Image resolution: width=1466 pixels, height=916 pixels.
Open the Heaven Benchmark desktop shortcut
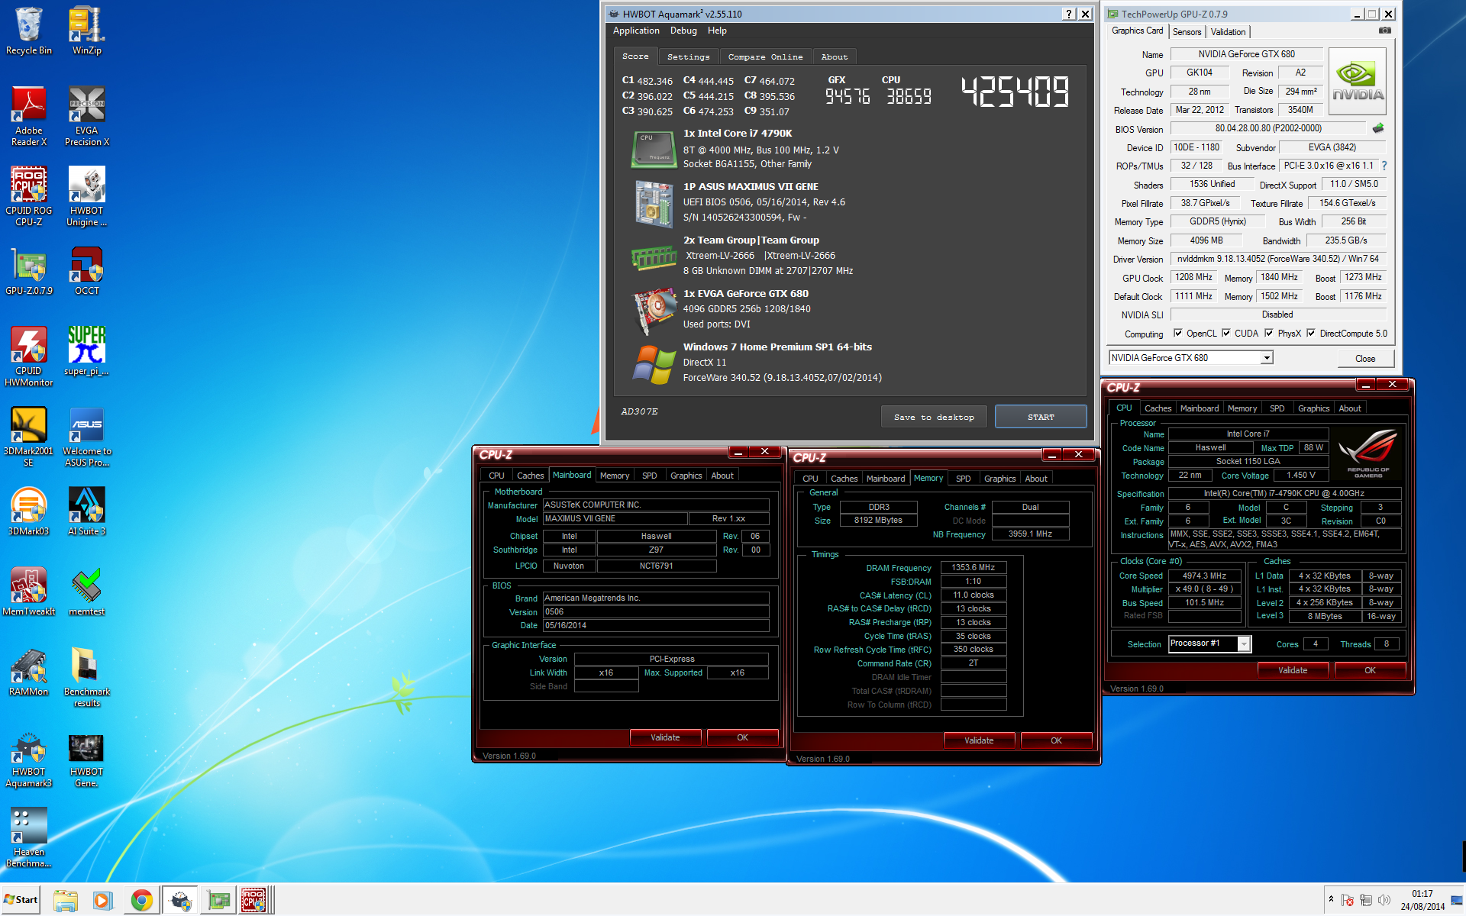[x=29, y=838]
